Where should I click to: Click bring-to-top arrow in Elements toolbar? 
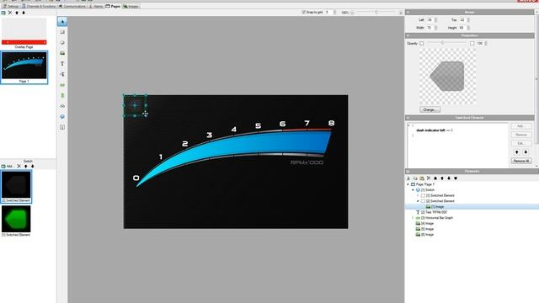(435, 178)
